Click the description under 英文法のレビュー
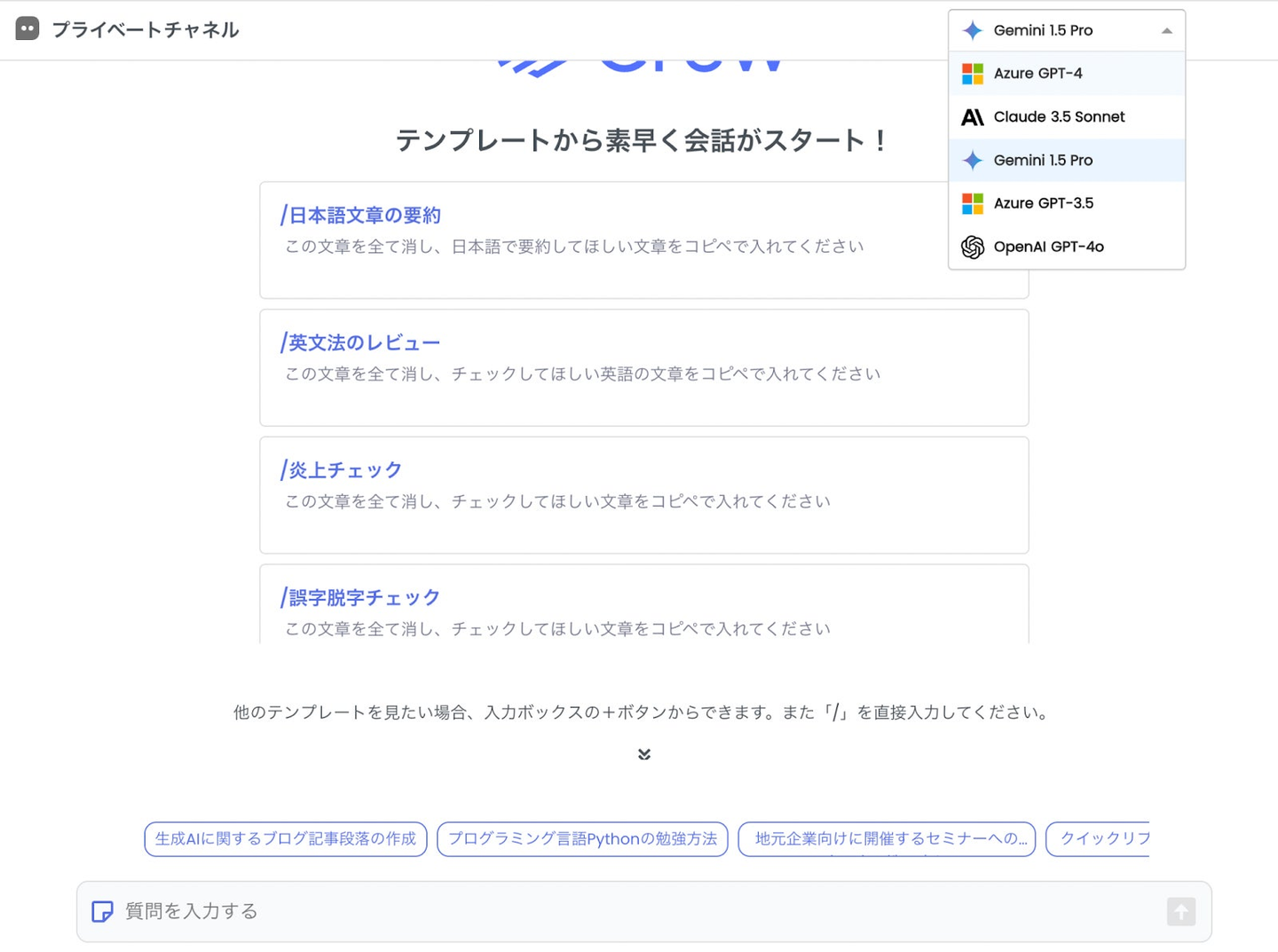The width and height of the screenshot is (1278, 952). pyautogui.click(x=582, y=374)
